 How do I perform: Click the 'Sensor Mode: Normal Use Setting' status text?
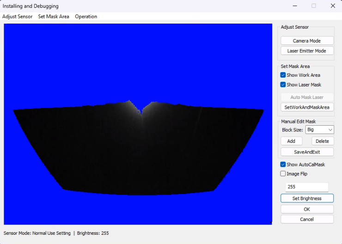tap(37, 233)
